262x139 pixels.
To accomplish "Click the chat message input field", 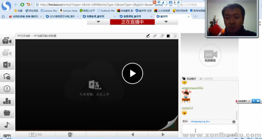I will [x=207, y=129].
